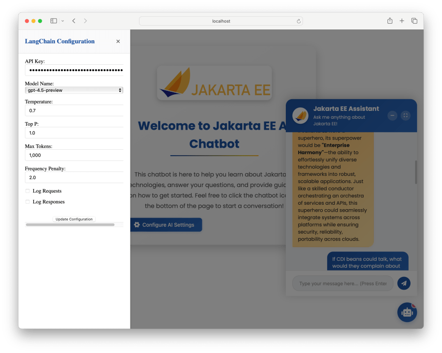Image resolution: width=442 pixels, height=353 pixels.
Task: Click the Temperature input field
Action: tap(74, 110)
